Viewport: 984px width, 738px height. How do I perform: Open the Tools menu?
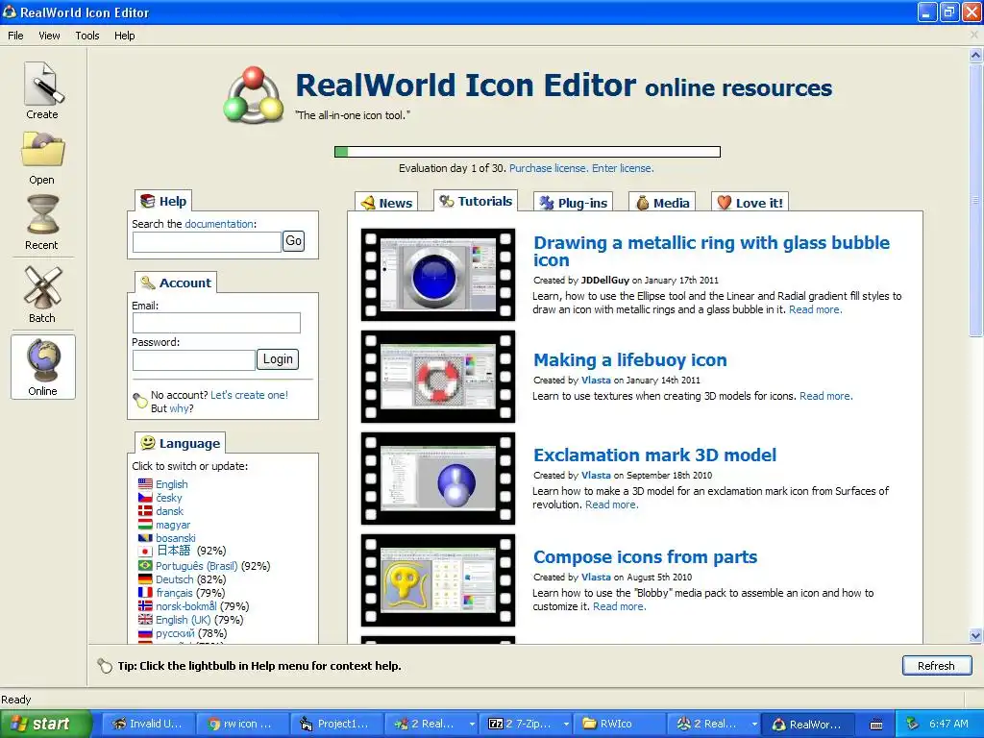87,36
